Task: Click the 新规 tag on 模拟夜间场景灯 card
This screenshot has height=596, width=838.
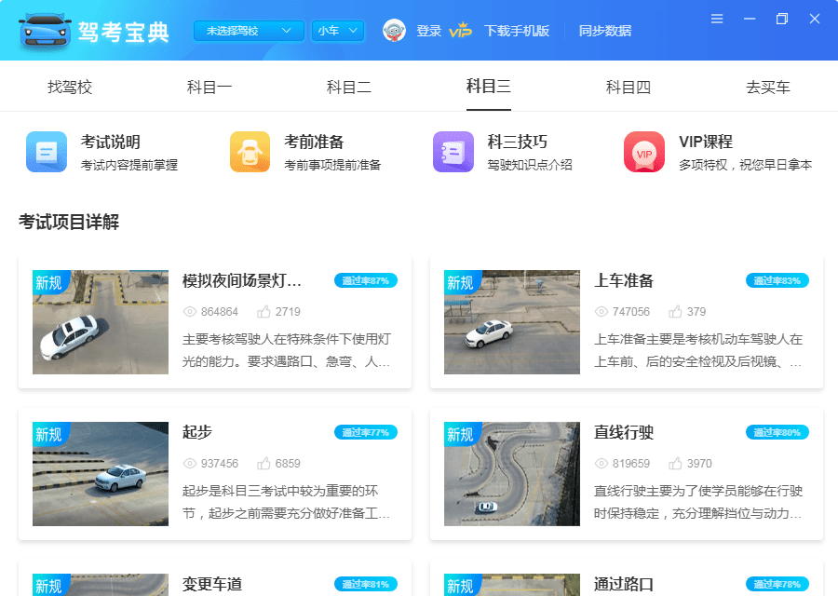Action: point(49,282)
